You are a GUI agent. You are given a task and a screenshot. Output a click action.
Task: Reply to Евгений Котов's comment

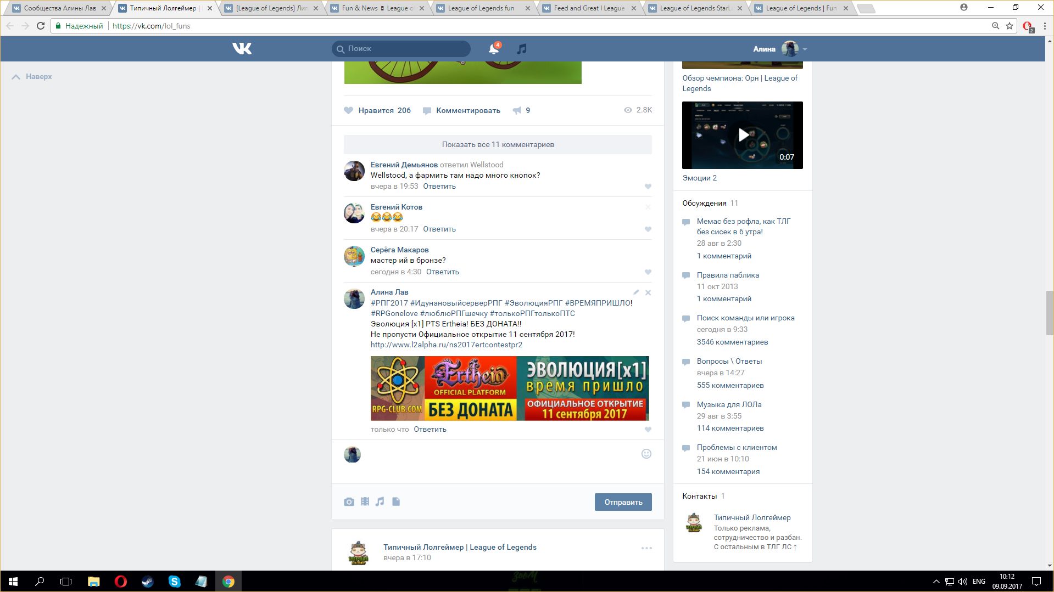(439, 229)
